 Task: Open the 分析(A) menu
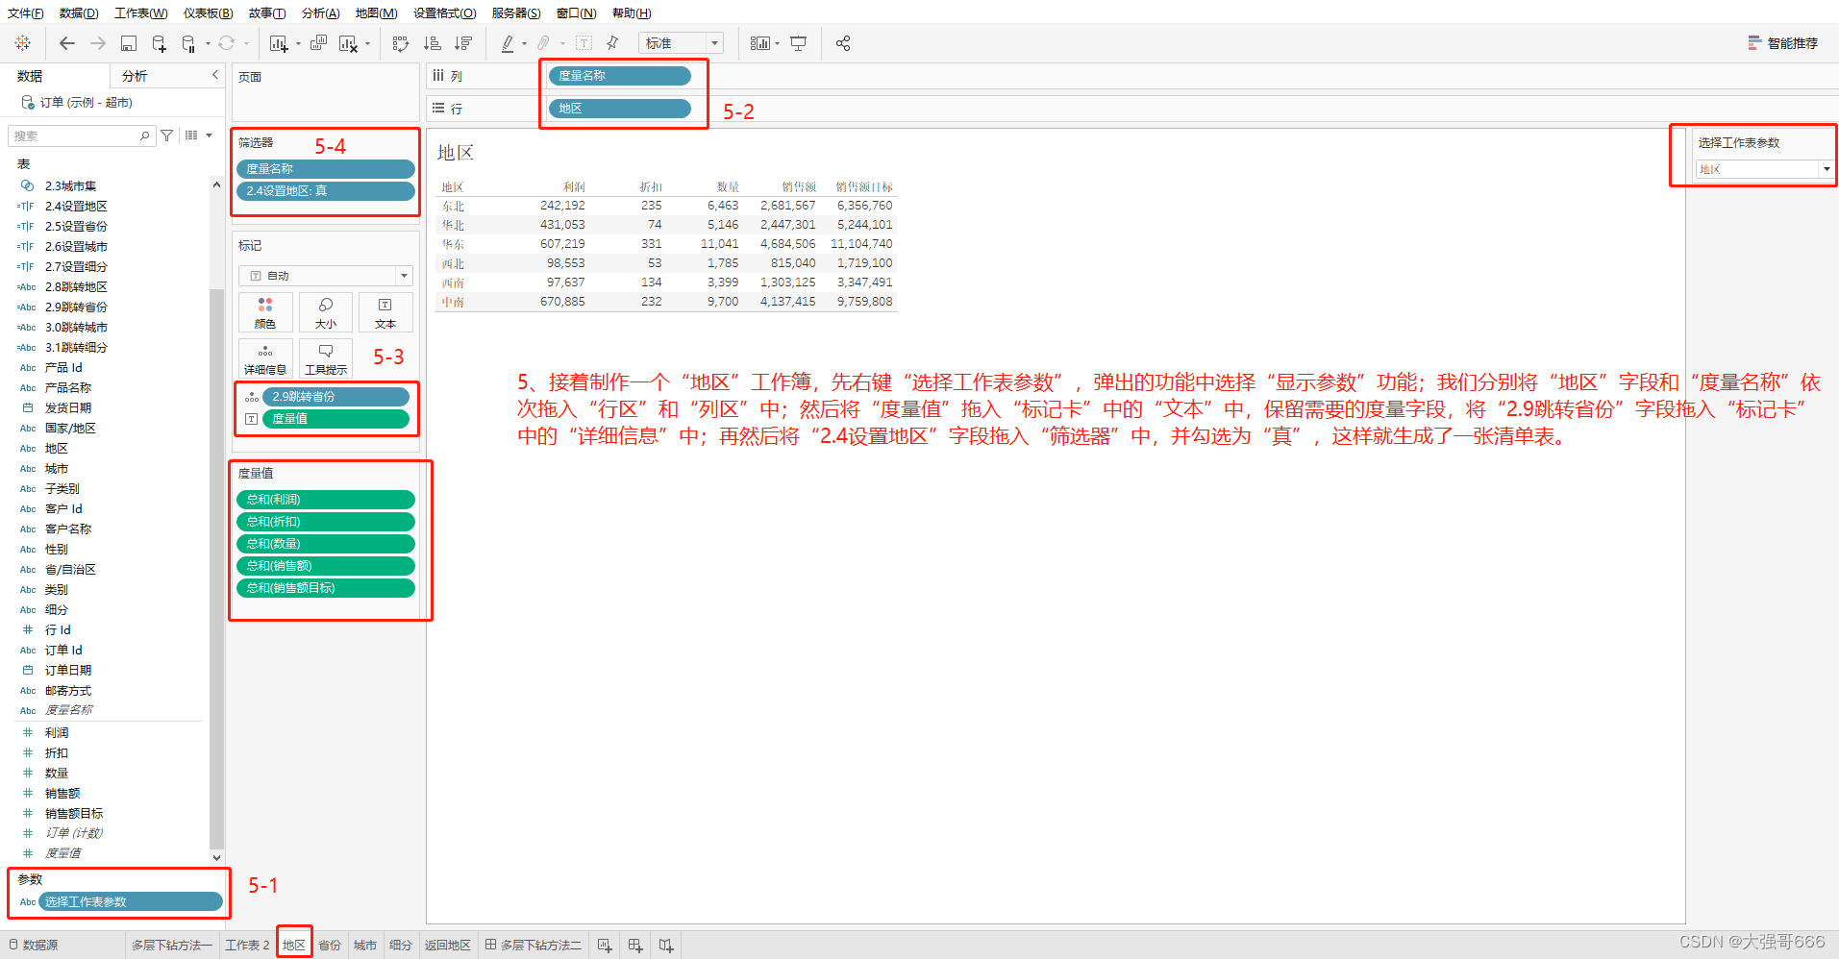click(x=321, y=13)
